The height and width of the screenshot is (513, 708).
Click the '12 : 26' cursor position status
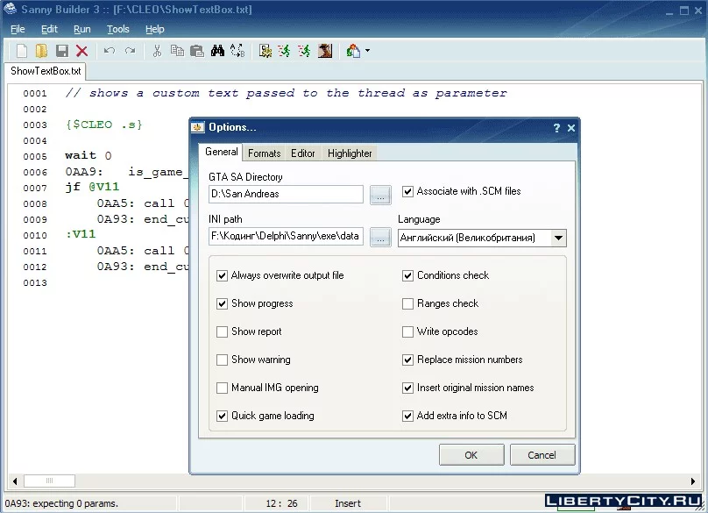[x=281, y=503]
